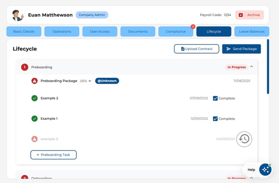Screen dimensions: 279x183
Task: Click the Preboarding In Progress status badge
Action: pyautogui.click(x=237, y=67)
